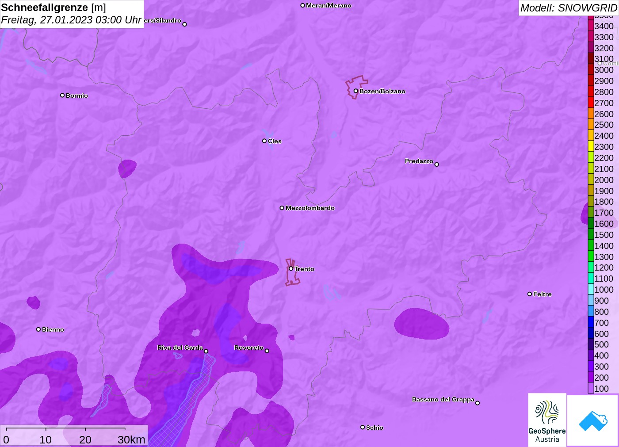Select the Bienno town marker
The width and height of the screenshot is (619, 447).
point(38,329)
